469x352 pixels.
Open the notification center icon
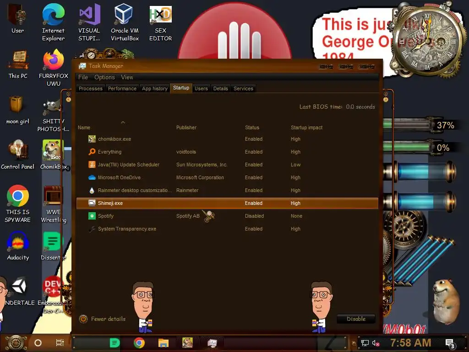pyautogui.click(x=450, y=344)
